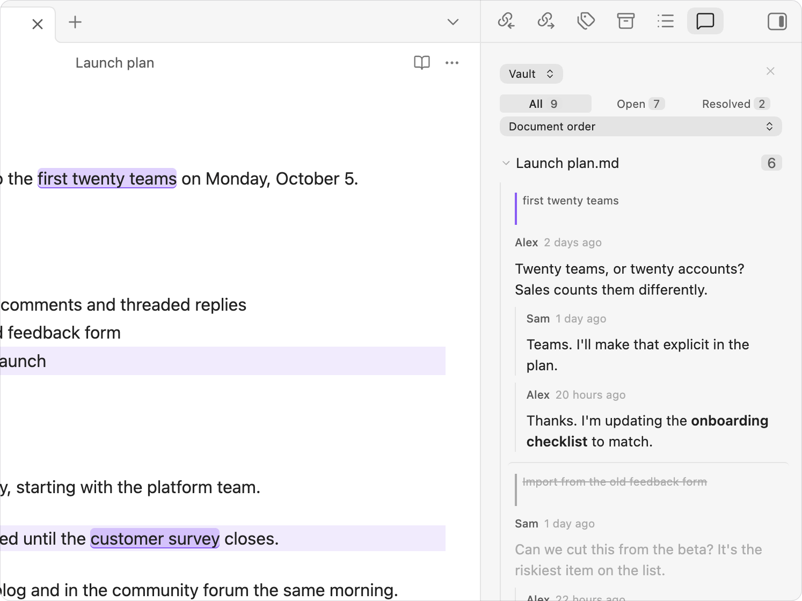
Task: Click the highlighted 'aunch' line in editor
Action: (223, 361)
